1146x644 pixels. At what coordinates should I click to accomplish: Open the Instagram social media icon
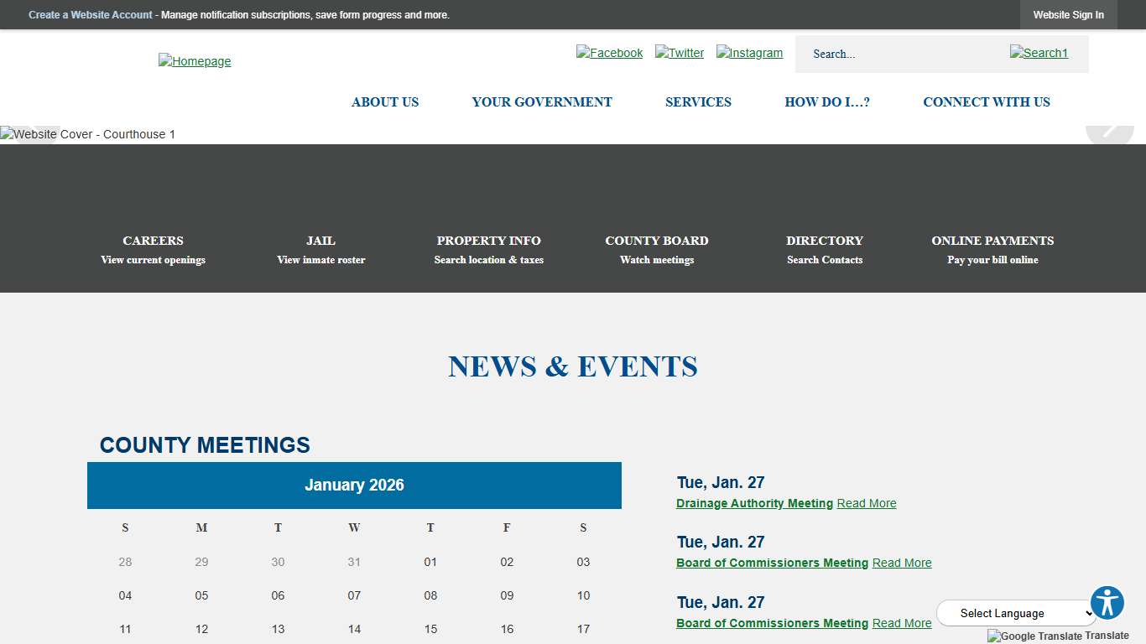749,52
